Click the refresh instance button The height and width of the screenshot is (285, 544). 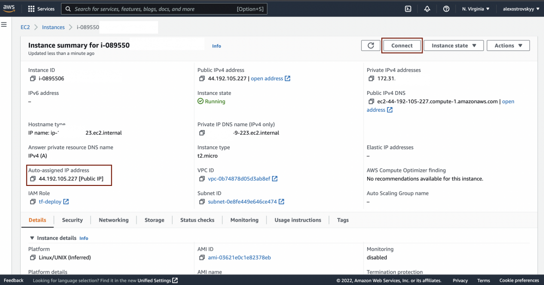pyautogui.click(x=370, y=46)
